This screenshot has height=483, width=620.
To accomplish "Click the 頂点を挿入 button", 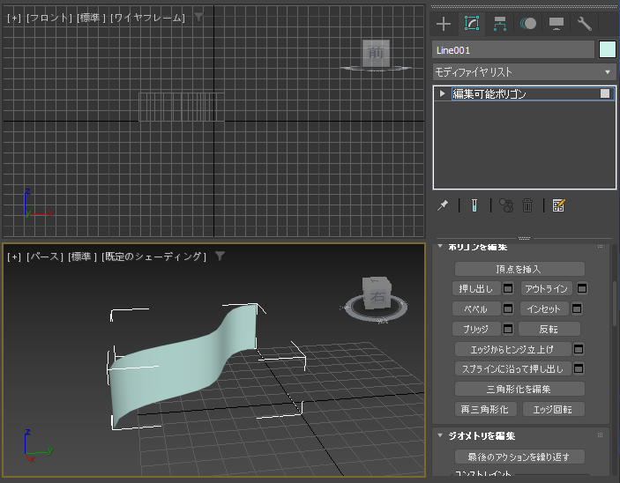I will tap(519, 269).
